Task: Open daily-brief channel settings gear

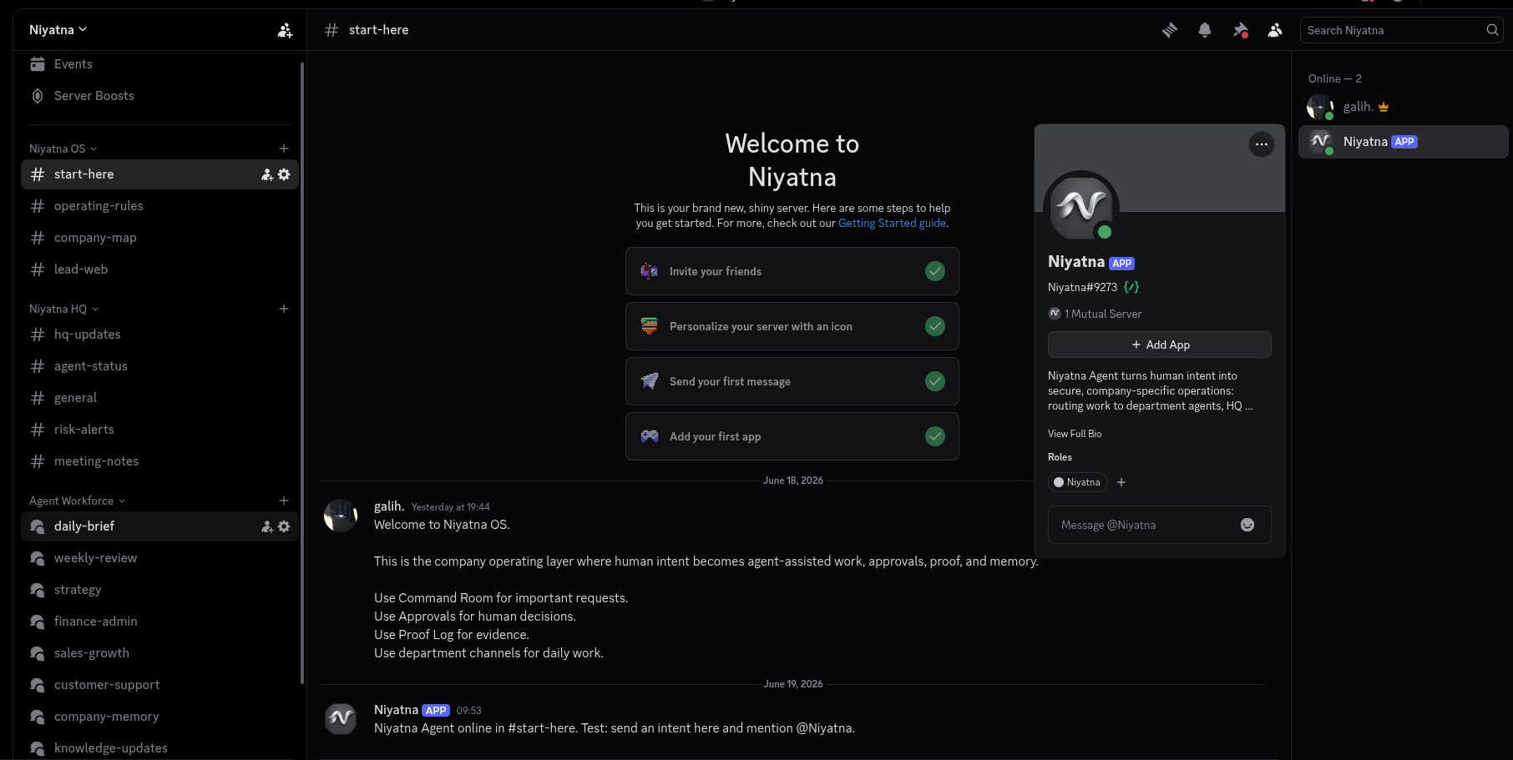Action: click(284, 526)
